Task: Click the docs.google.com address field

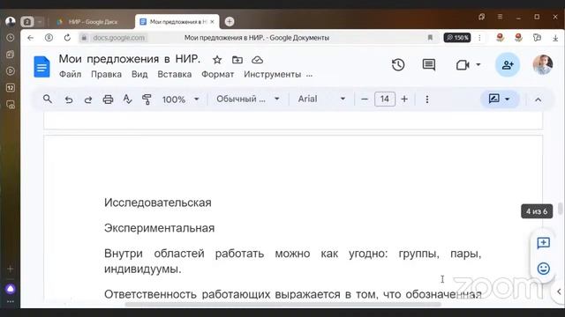Action: [x=118, y=38]
